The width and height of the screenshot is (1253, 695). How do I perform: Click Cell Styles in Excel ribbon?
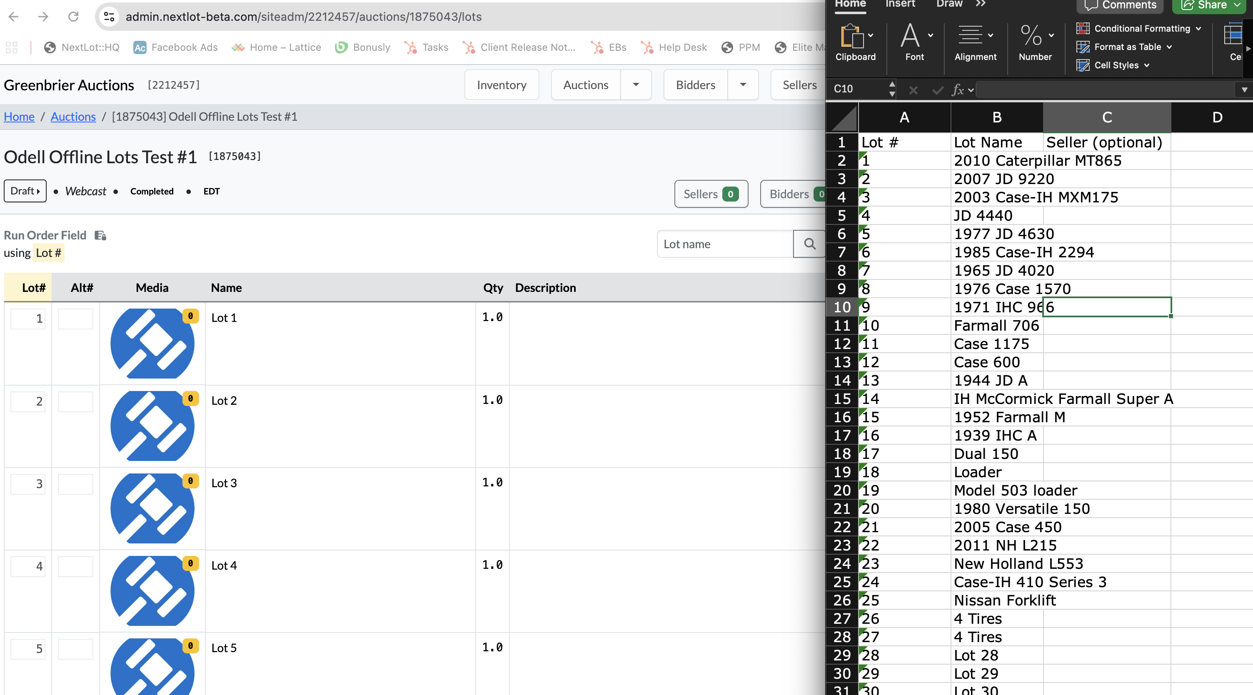pos(1113,65)
